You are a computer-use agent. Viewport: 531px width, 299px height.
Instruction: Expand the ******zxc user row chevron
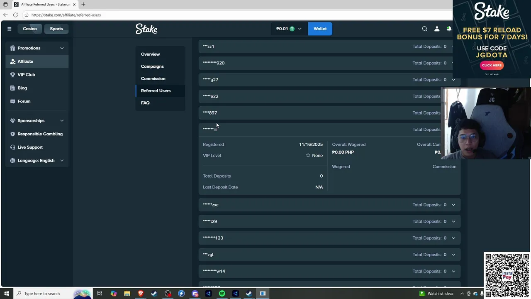tap(453, 205)
